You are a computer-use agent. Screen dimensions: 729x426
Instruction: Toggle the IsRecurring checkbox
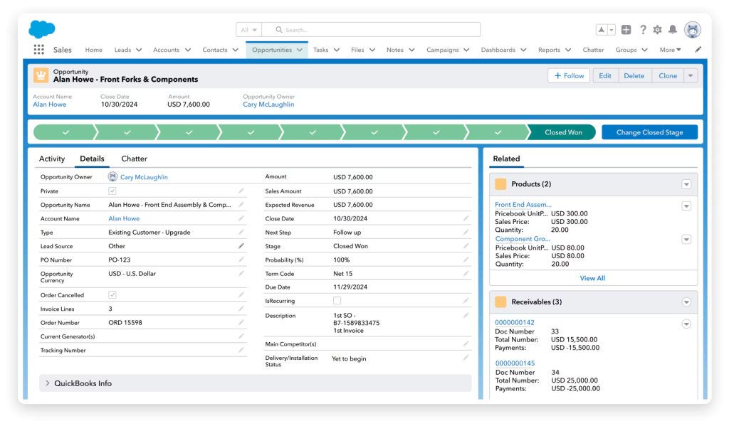point(337,301)
